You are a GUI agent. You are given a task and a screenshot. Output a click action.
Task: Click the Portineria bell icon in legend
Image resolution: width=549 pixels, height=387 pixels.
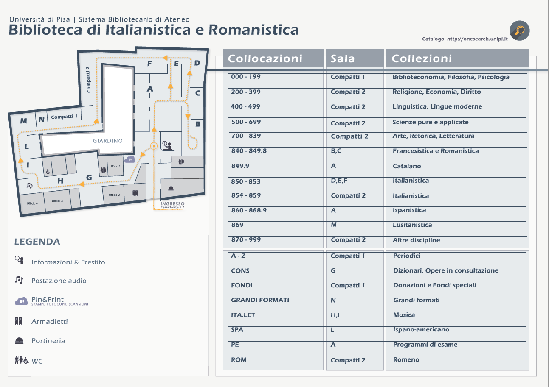[19, 340]
